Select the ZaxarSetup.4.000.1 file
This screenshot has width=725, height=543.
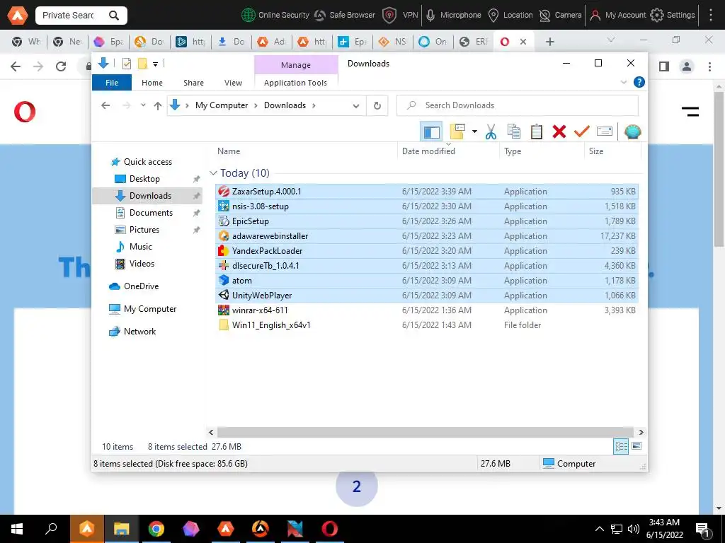pyautogui.click(x=426, y=192)
